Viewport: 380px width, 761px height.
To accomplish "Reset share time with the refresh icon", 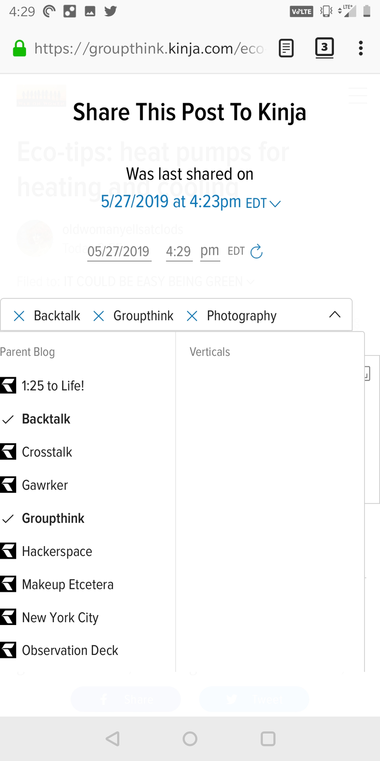I will click(256, 251).
